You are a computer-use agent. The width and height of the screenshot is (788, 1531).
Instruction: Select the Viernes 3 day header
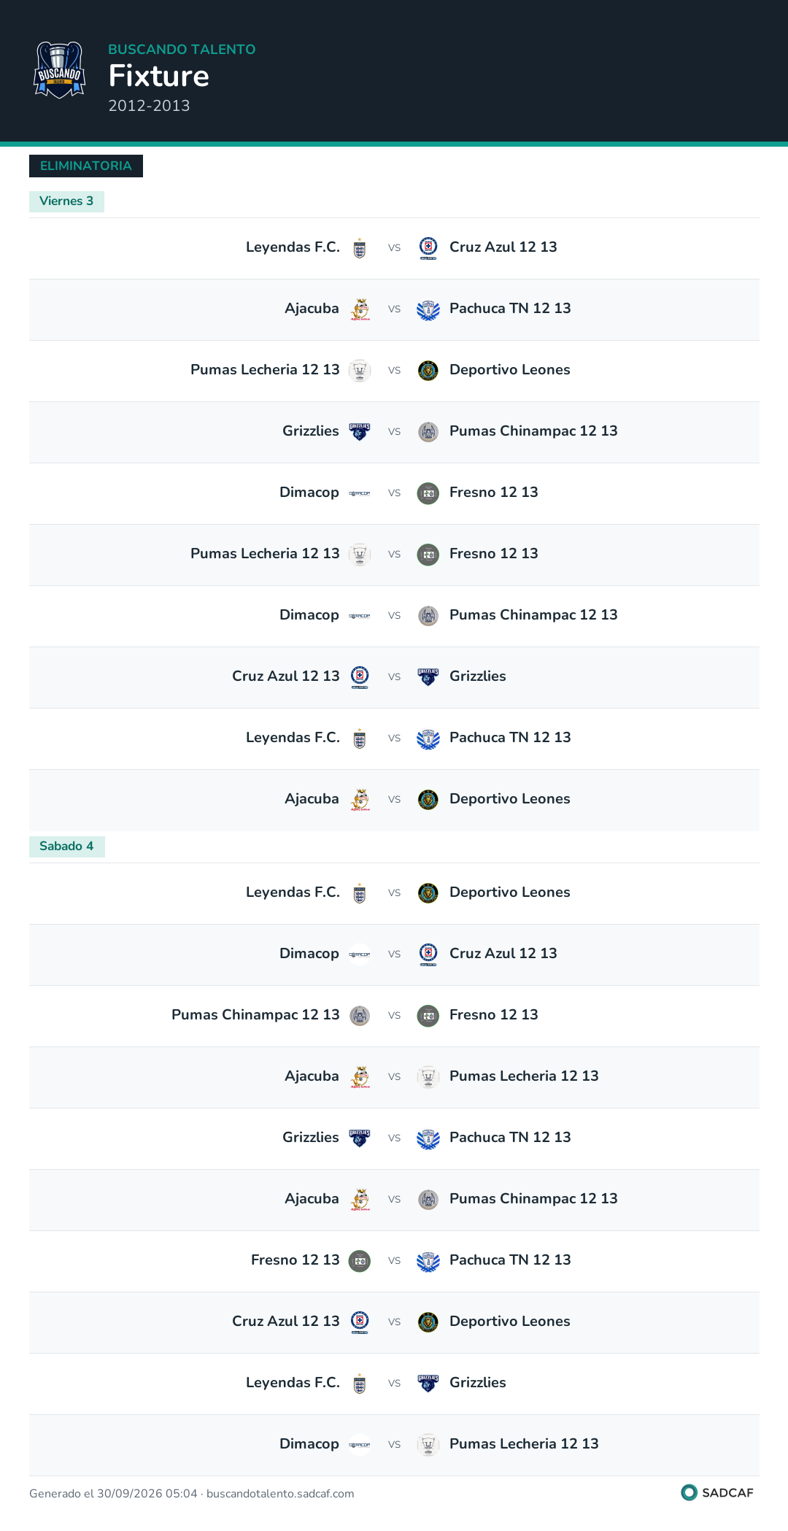[x=66, y=201]
